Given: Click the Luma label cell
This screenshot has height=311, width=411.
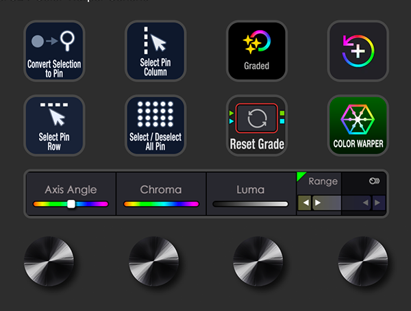Looking at the screenshot, I should (251, 194).
